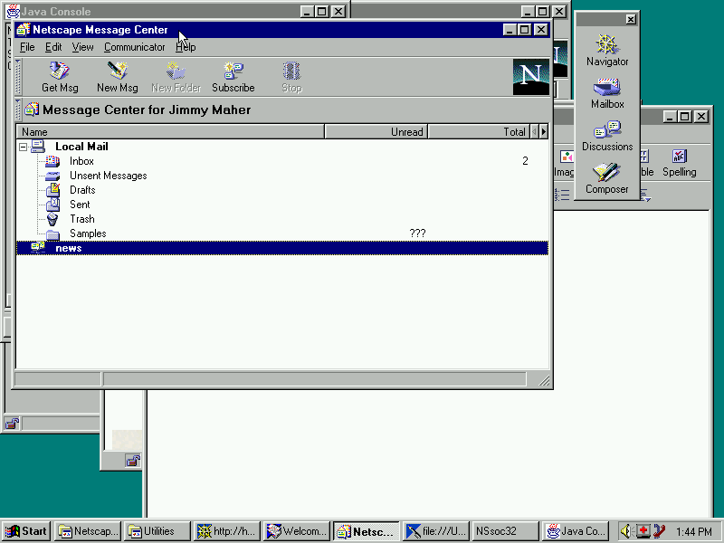Click the taskbar clock showing 1:44 PM
Image resolution: width=724 pixels, height=543 pixels.
click(x=693, y=531)
